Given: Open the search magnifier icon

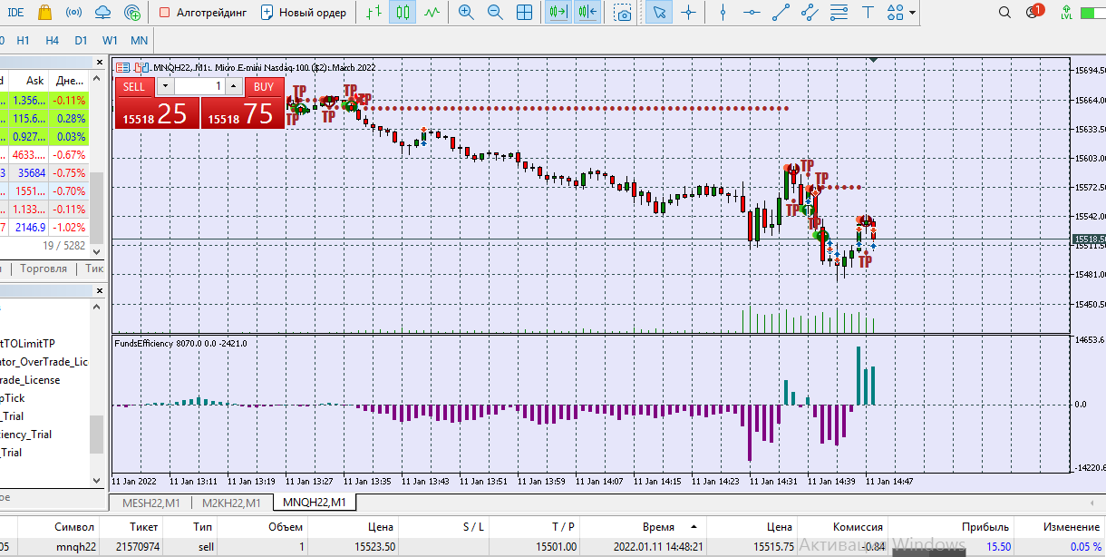Looking at the screenshot, I should 1004,13.
